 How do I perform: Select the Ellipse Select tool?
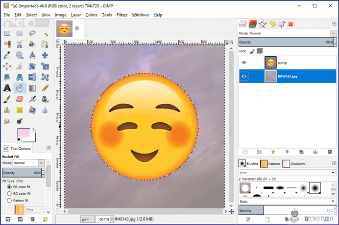coord(20,33)
